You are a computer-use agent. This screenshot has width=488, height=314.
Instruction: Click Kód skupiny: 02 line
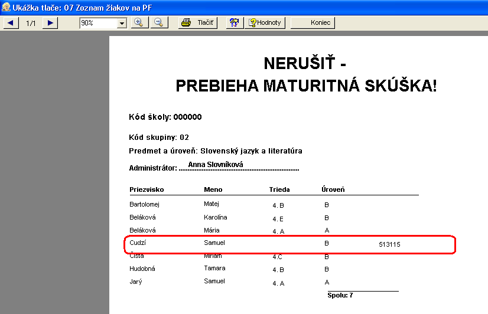(x=159, y=137)
